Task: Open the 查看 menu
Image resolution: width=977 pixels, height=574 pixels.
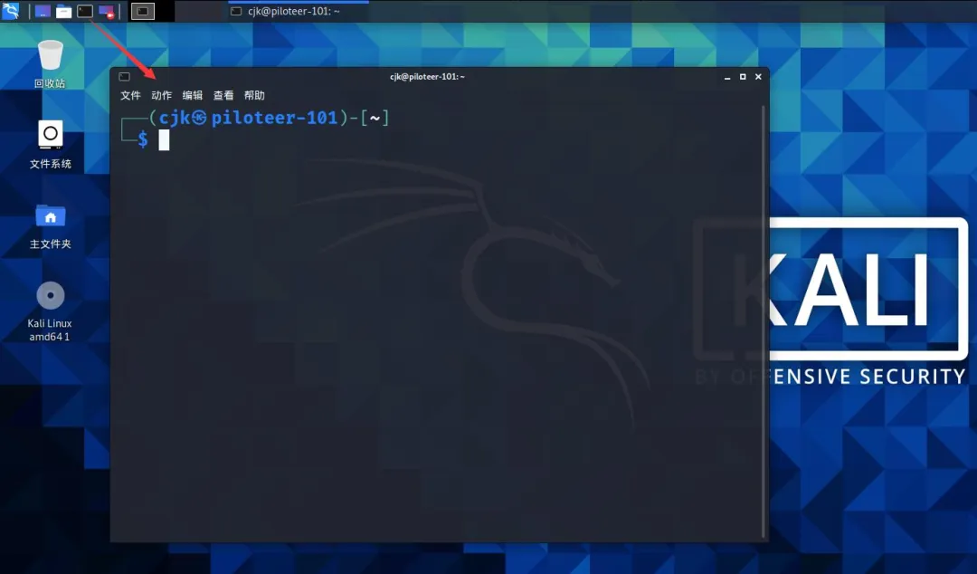Action: [223, 95]
